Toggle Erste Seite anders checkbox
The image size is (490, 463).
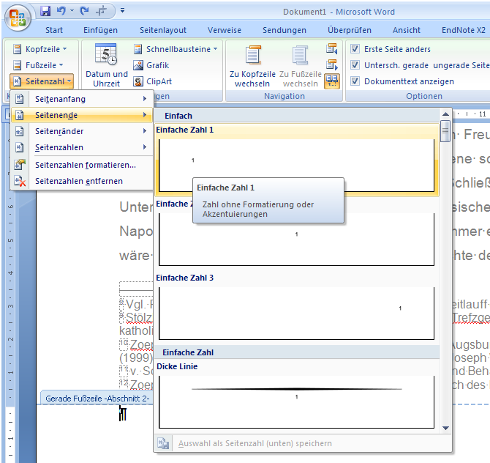355,49
